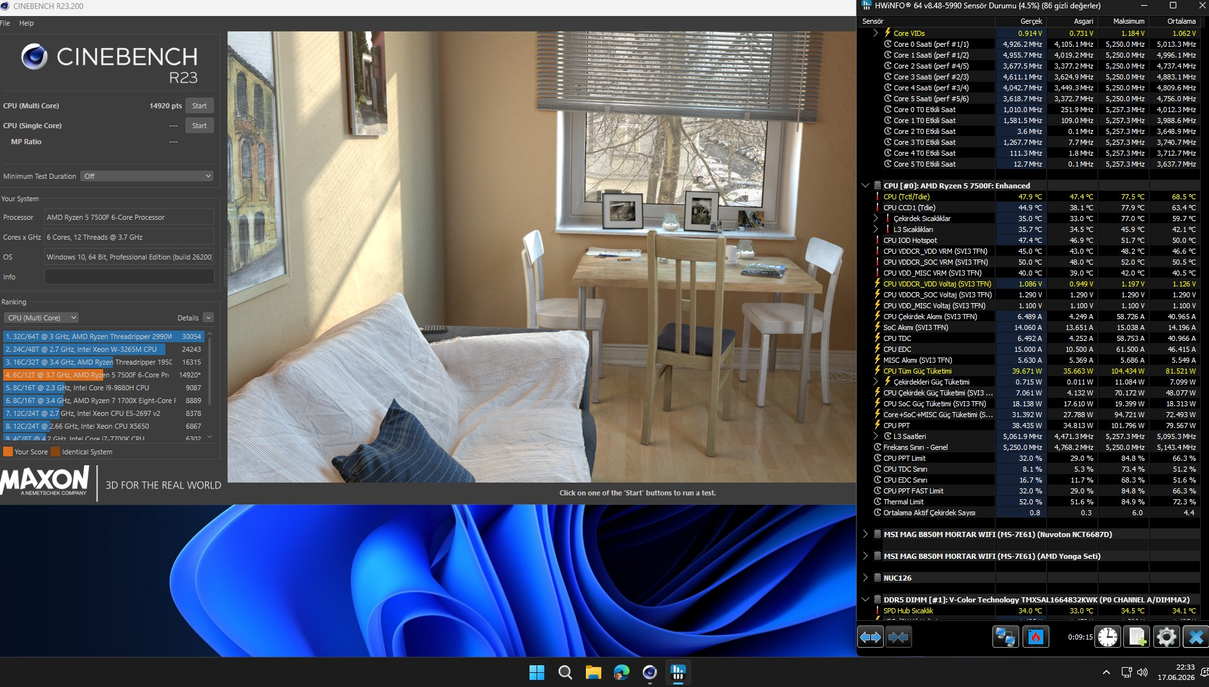The height and width of the screenshot is (687, 1209).
Task: Expand the NUC126 section
Action: pyautogui.click(x=865, y=578)
